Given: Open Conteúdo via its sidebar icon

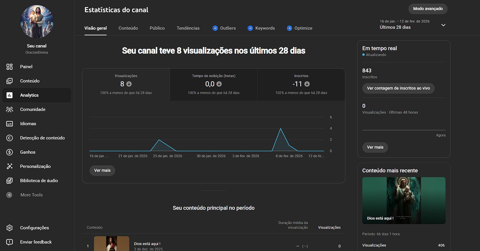Looking at the screenshot, I should click(x=10, y=81).
